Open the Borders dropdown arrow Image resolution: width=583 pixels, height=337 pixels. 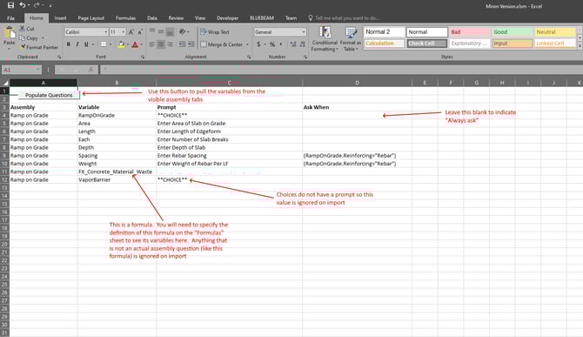[x=111, y=44]
